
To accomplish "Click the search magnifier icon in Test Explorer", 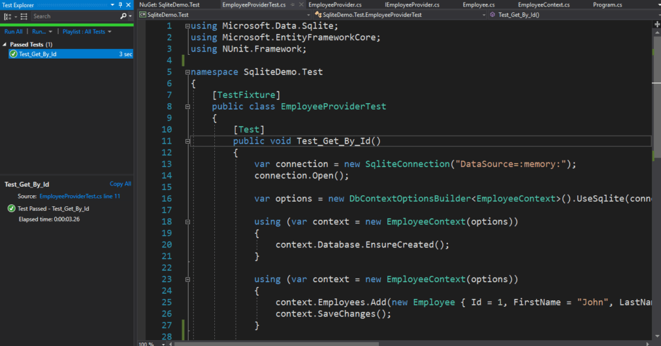I will [123, 16].
